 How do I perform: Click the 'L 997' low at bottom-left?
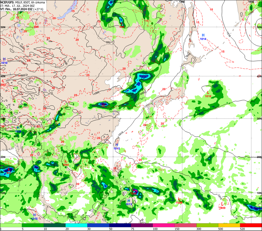pos(9,171)
